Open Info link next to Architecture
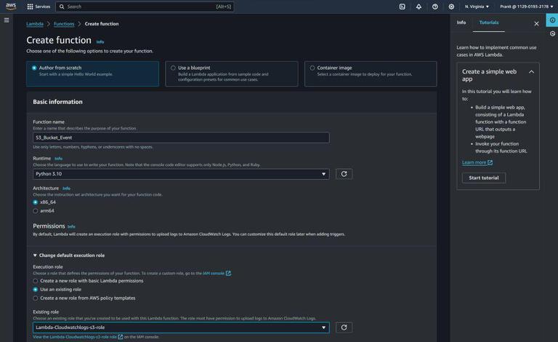558x342 pixels. [x=66, y=188]
